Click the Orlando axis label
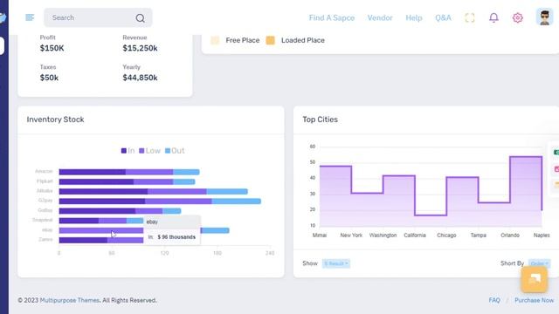The image size is (559, 314). coord(510,235)
